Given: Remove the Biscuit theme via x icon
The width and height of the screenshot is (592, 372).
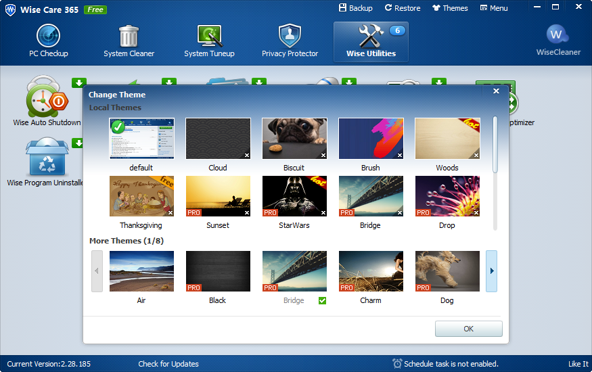Looking at the screenshot, I should click(x=323, y=155).
